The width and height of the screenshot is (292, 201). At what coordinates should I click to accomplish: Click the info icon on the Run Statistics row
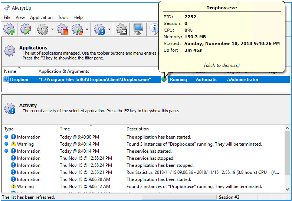pos(13,172)
